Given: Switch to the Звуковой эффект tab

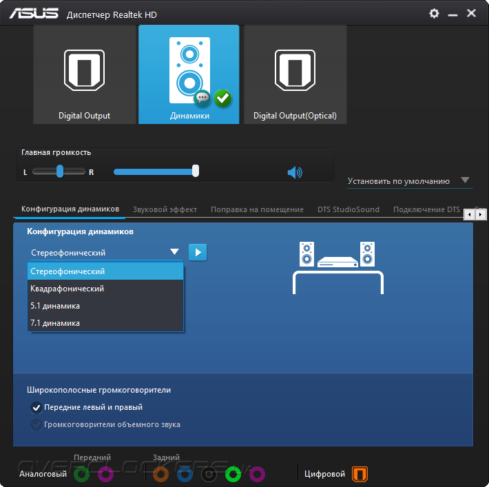Looking at the screenshot, I should point(165,209).
